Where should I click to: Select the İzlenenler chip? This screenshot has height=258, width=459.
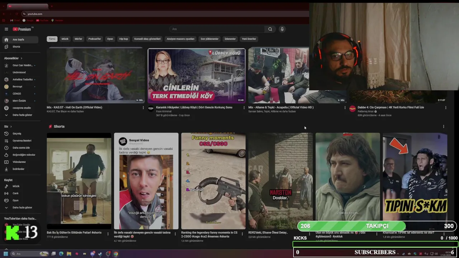pos(230,39)
